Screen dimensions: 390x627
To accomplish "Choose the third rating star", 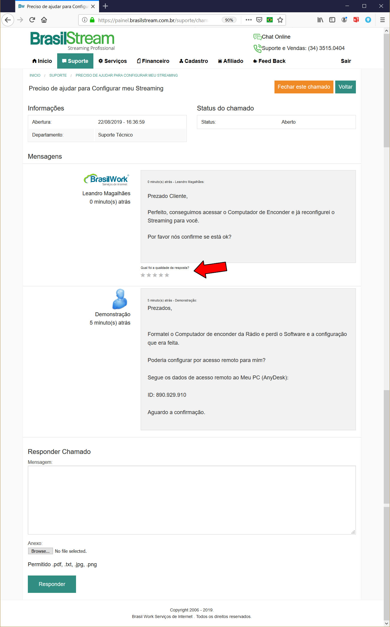I will click(x=155, y=275).
